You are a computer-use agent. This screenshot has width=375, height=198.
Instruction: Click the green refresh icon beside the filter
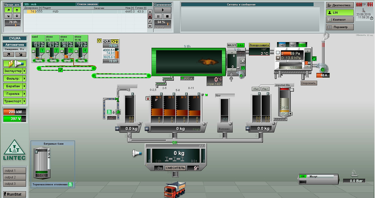pyautogui.click(x=314, y=59)
